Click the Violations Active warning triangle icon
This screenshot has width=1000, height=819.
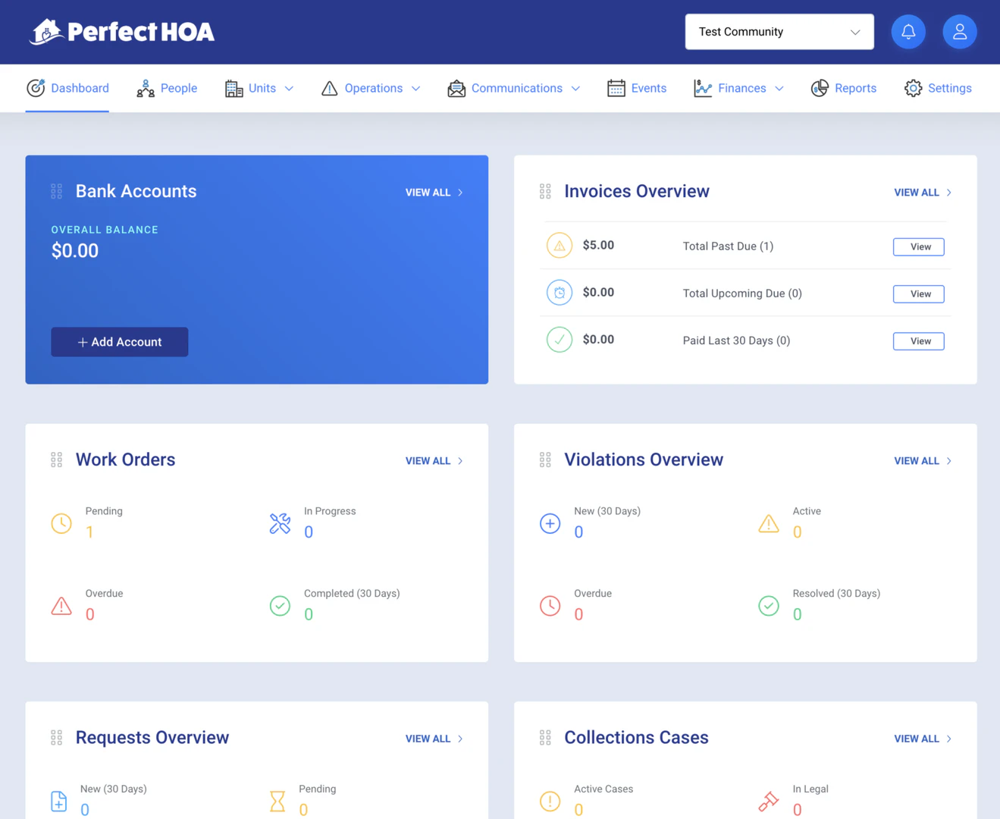click(768, 523)
